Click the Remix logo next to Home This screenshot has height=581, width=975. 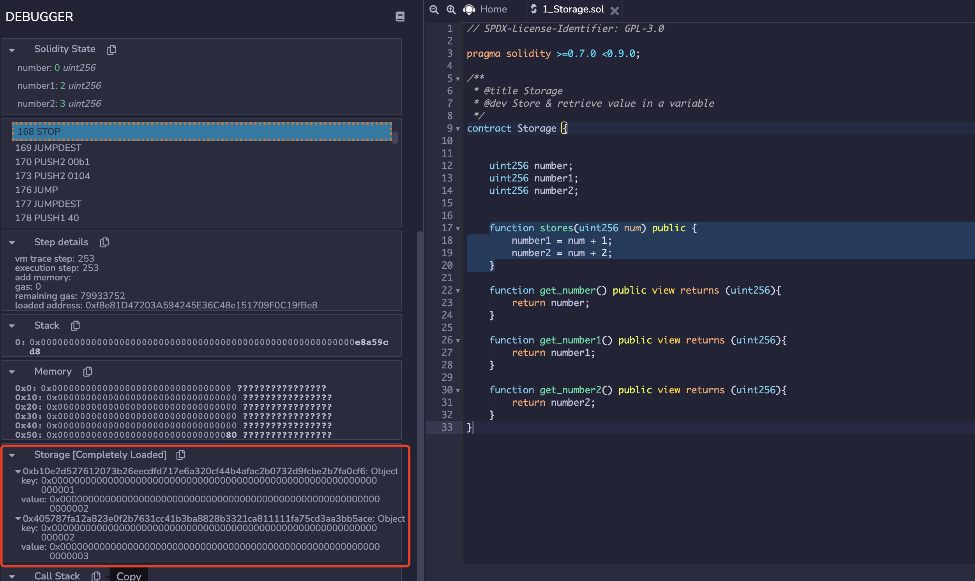[x=469, y=9]
